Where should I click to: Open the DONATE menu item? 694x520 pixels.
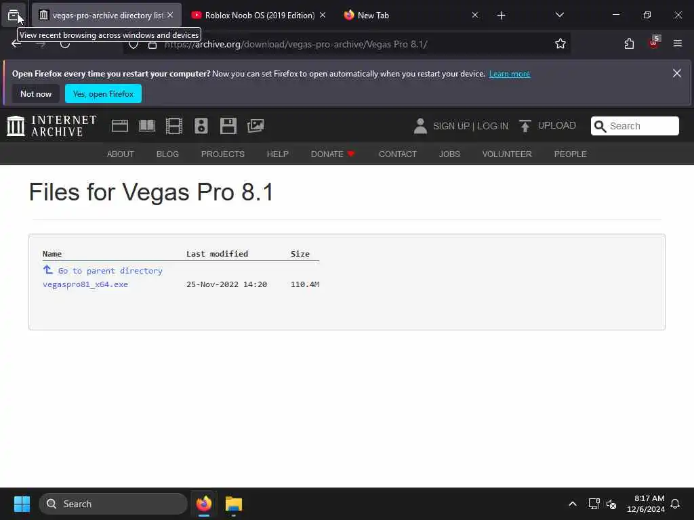[333, 154]
